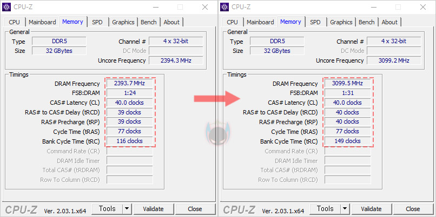This screenshot has height=217, width=436.
Task: Open the CPU tab in the right window
Action: click(x=232, y=22)
